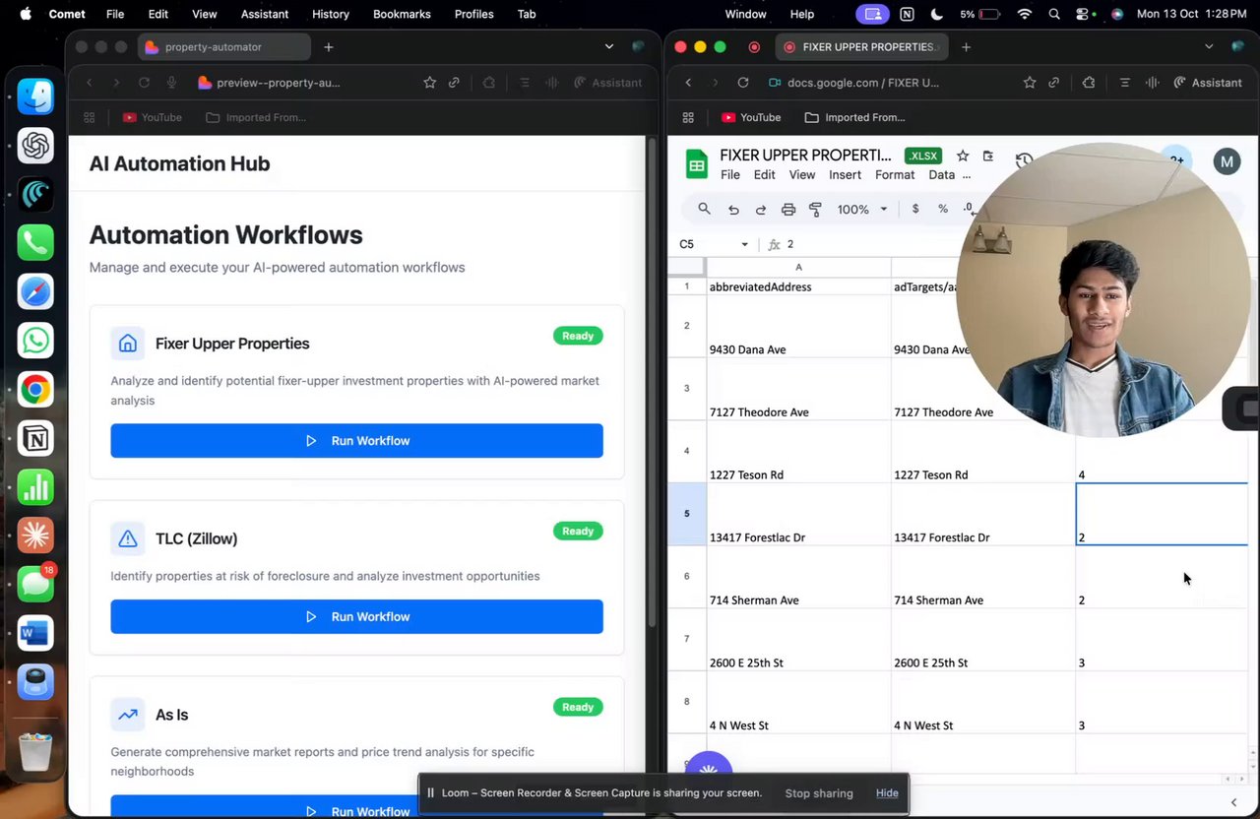Open the Format menu in Sheets
Image resolution: width=1260 pixels, height=819 pixels.
tap(895, 175)
